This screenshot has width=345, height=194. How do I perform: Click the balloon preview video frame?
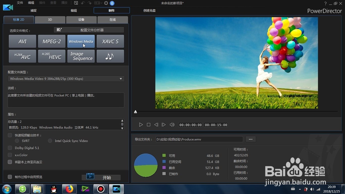237,63
